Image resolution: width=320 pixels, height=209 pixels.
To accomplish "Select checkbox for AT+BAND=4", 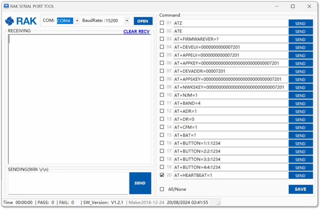I will click(x=162, y=103).
